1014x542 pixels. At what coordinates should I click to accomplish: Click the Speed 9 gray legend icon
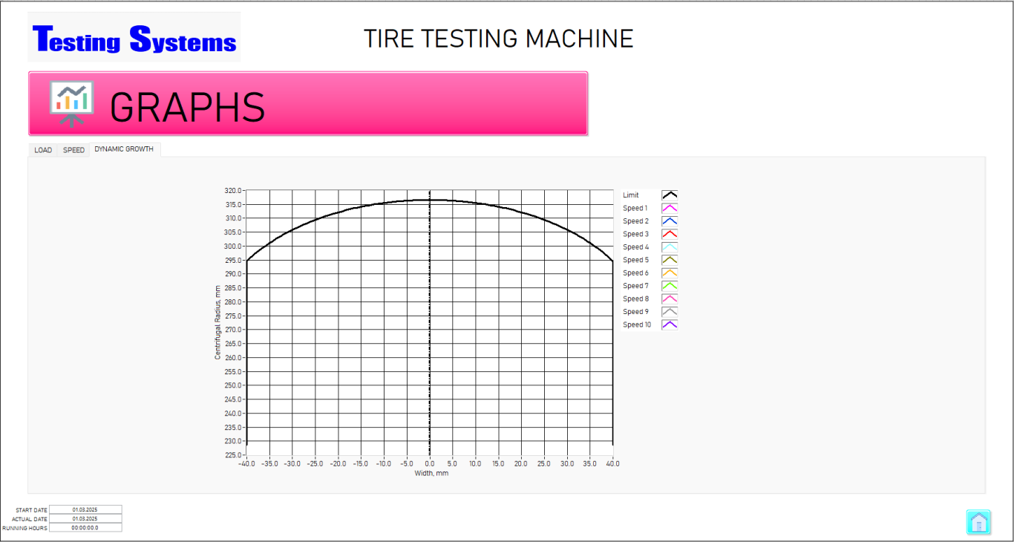(669, 312)
